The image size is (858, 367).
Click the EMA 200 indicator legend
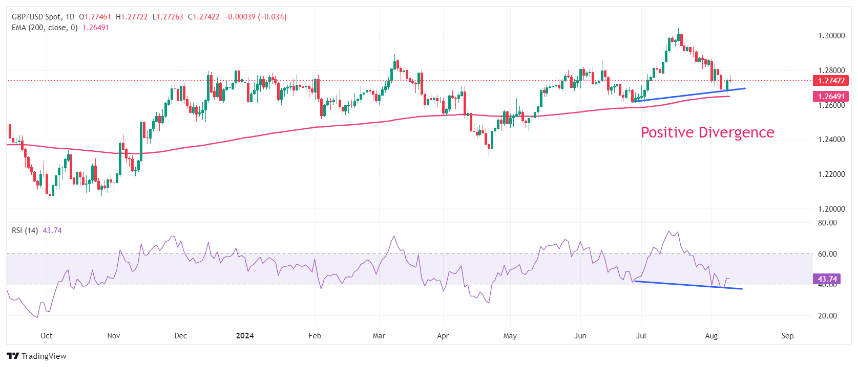pyautogui.click(x=45, y=28)
